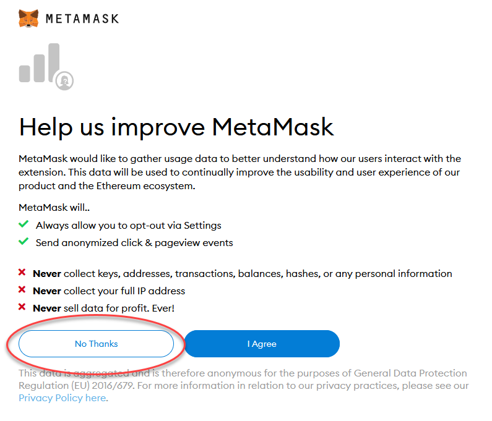Click the Never collect your full IP text

pyautogui.click(x=109, y=291)
